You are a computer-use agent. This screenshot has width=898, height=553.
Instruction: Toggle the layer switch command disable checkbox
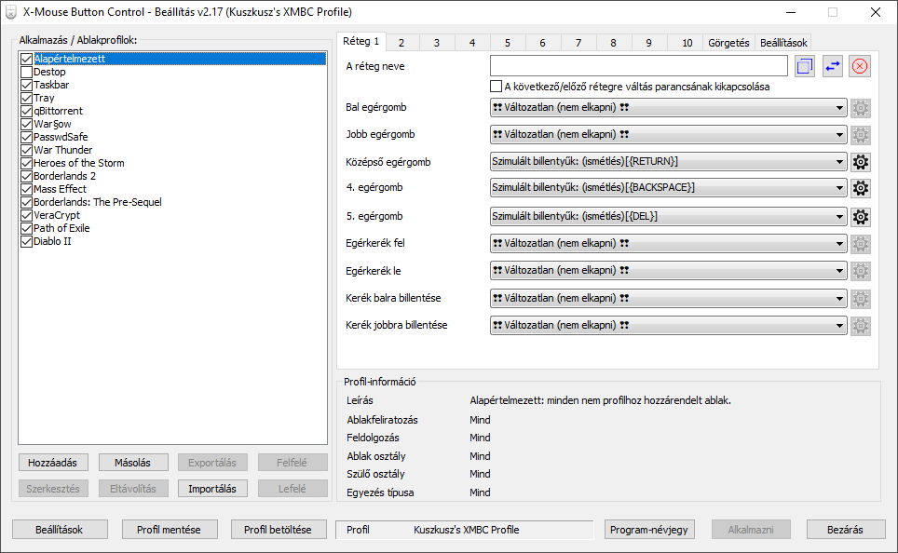click(496, 87)
